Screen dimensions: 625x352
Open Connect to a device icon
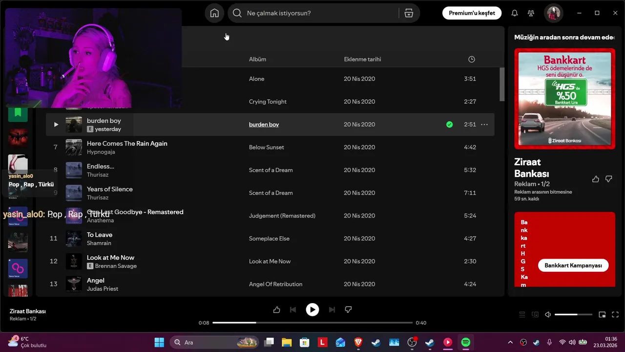tap(535, 315)
